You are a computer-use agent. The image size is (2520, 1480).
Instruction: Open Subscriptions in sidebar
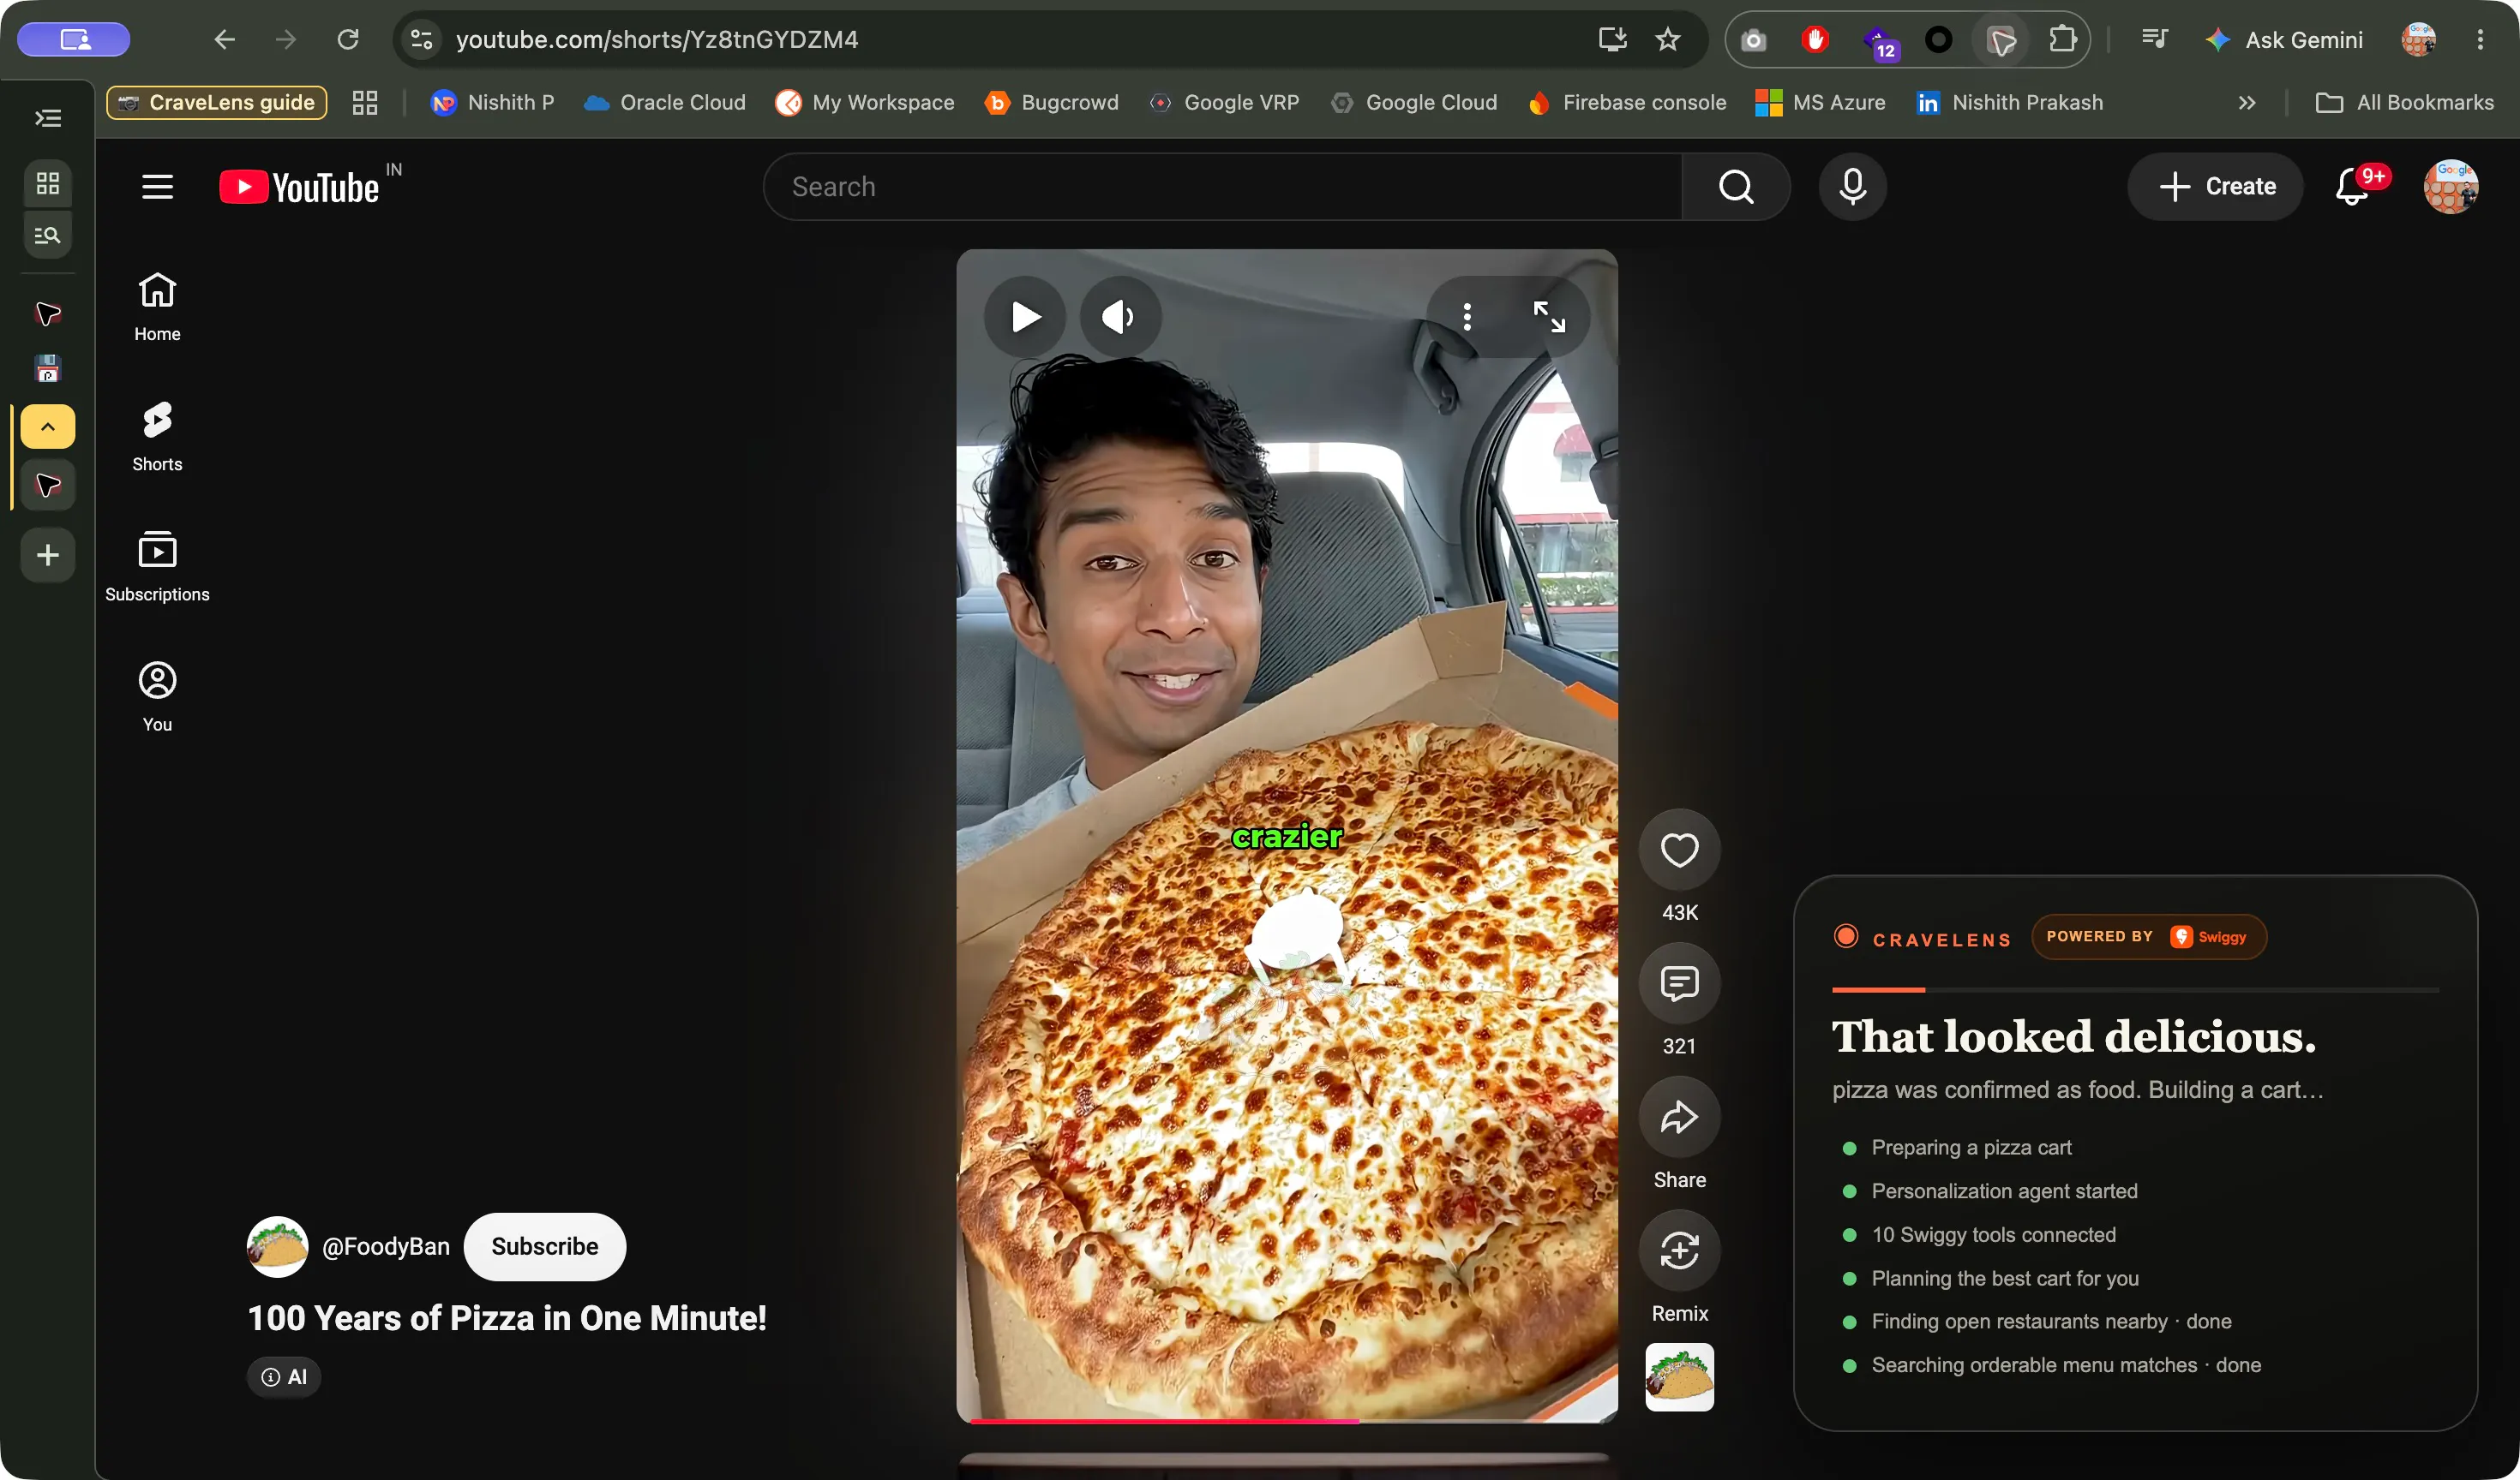click(157, 567)
